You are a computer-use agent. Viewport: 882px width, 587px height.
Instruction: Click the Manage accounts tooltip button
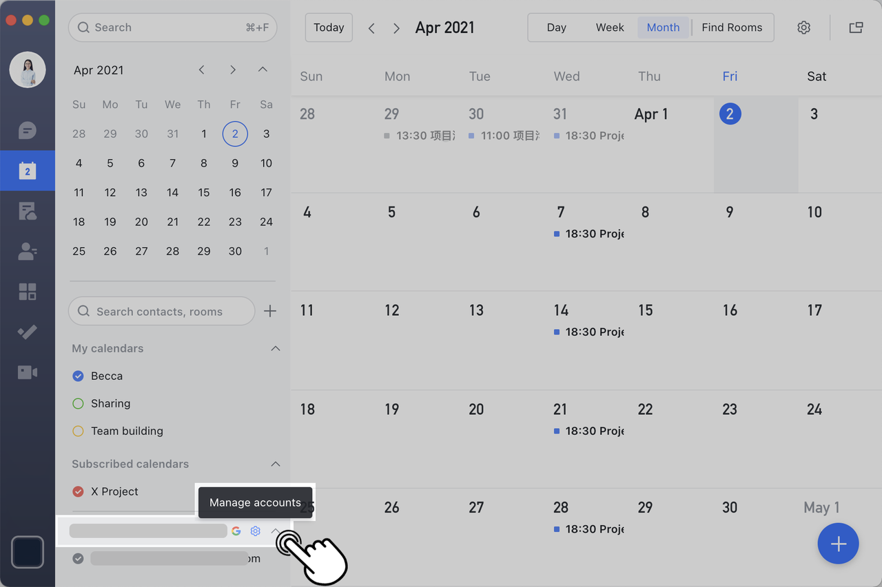coord(255,502)
